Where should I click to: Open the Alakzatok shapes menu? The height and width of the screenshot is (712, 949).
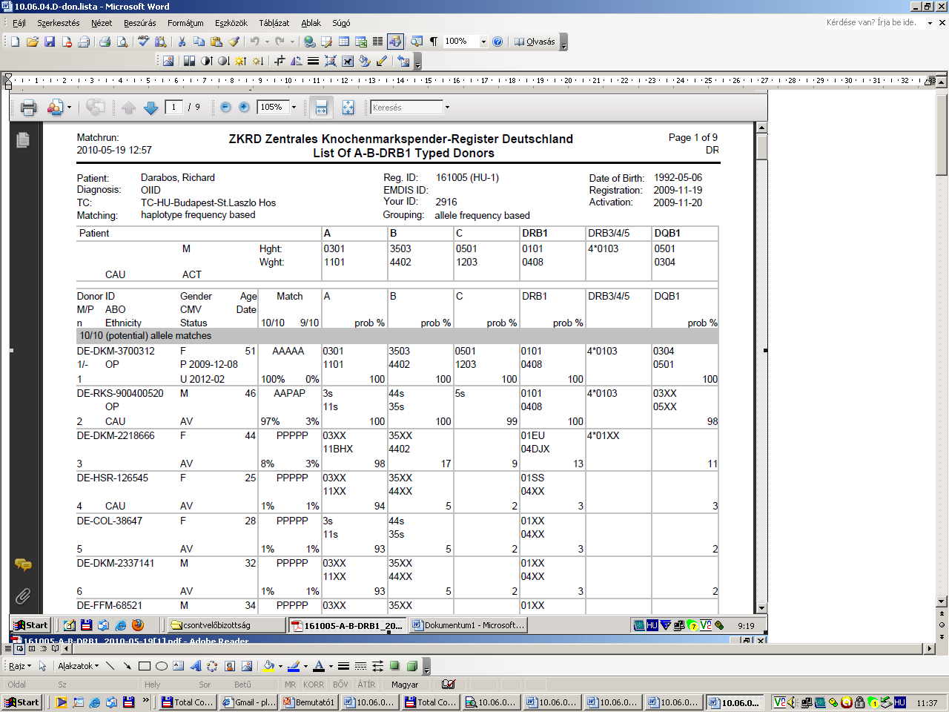[x=78, y=666]
